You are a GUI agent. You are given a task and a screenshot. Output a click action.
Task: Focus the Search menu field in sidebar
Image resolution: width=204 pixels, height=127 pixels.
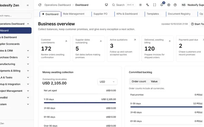pos(15,16)
